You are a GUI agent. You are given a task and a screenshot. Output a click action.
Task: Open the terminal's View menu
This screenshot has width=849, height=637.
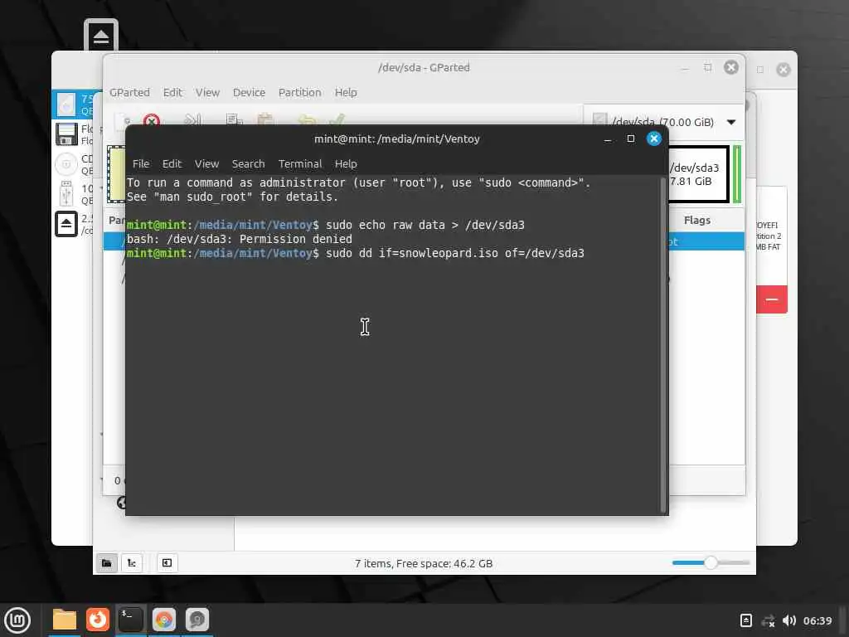coord(206,163)
